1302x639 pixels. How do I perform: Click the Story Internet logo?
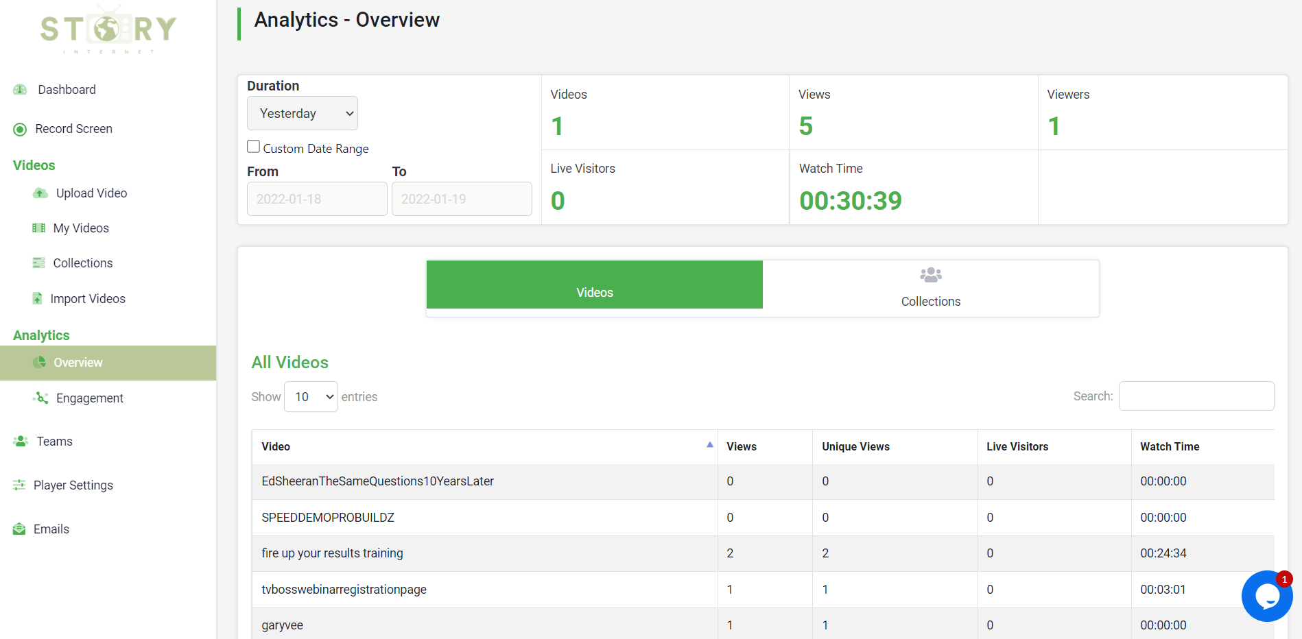108,29
